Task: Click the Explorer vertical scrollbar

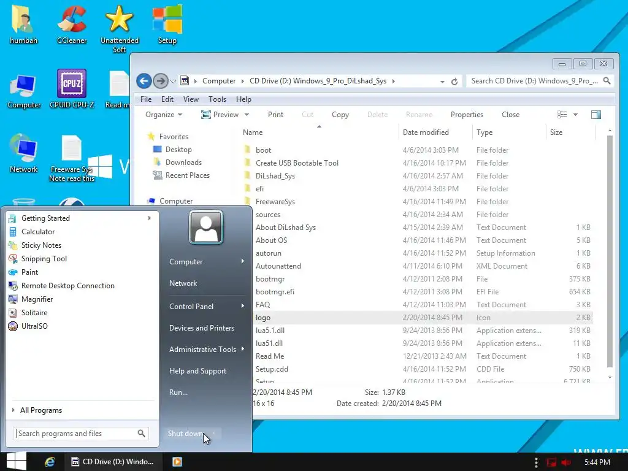Action: pyautogui.click(x=610, y=251)
